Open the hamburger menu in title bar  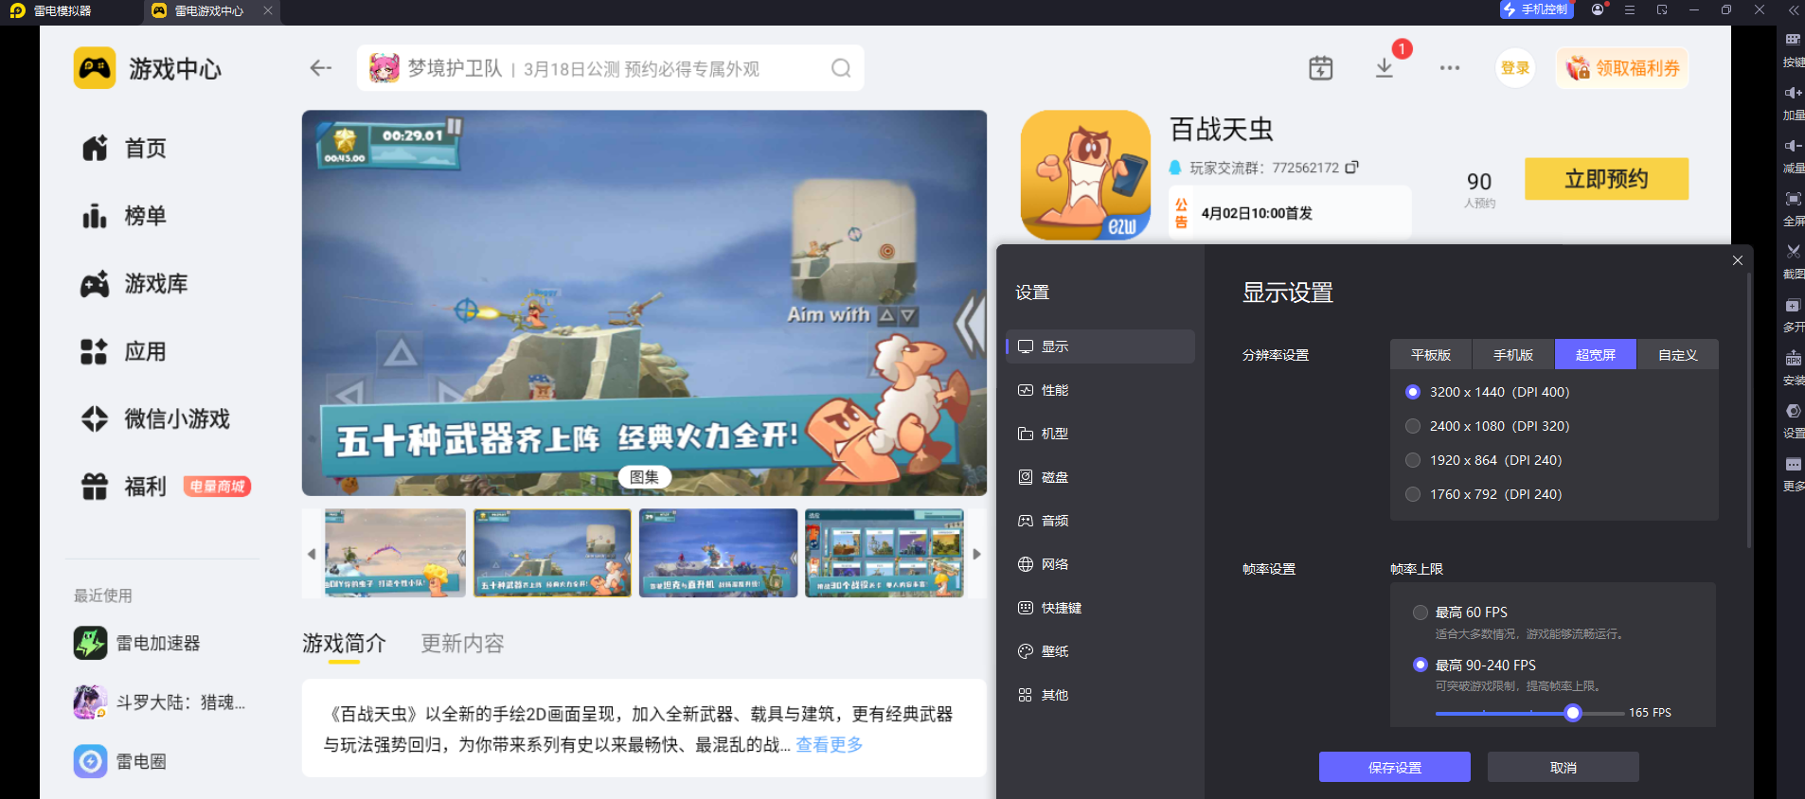[x=1630, y=9]
